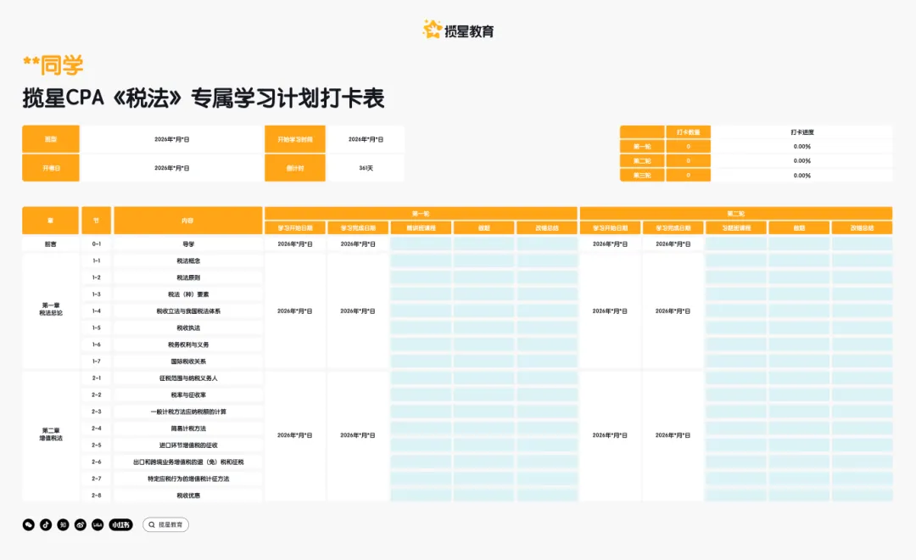Click the 税法概念 row
The height and width of the screenshot is (560, 916).
coord(188,260)
